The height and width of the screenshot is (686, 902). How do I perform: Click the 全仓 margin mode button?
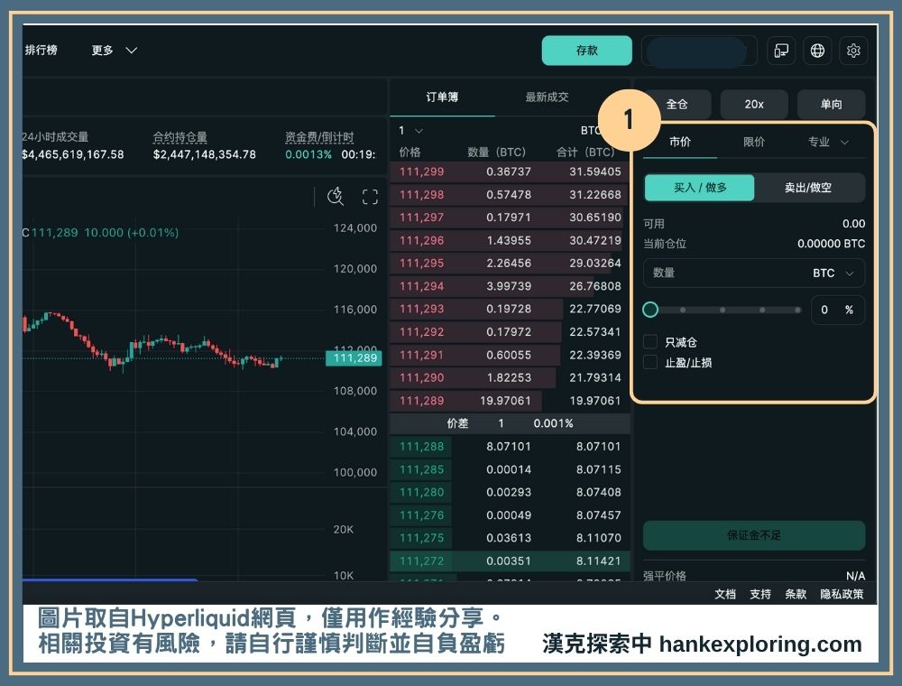pos(676,105)
